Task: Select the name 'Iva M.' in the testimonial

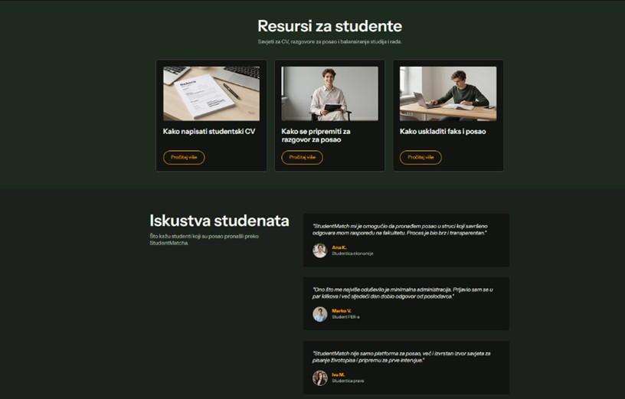Action: 339,374
